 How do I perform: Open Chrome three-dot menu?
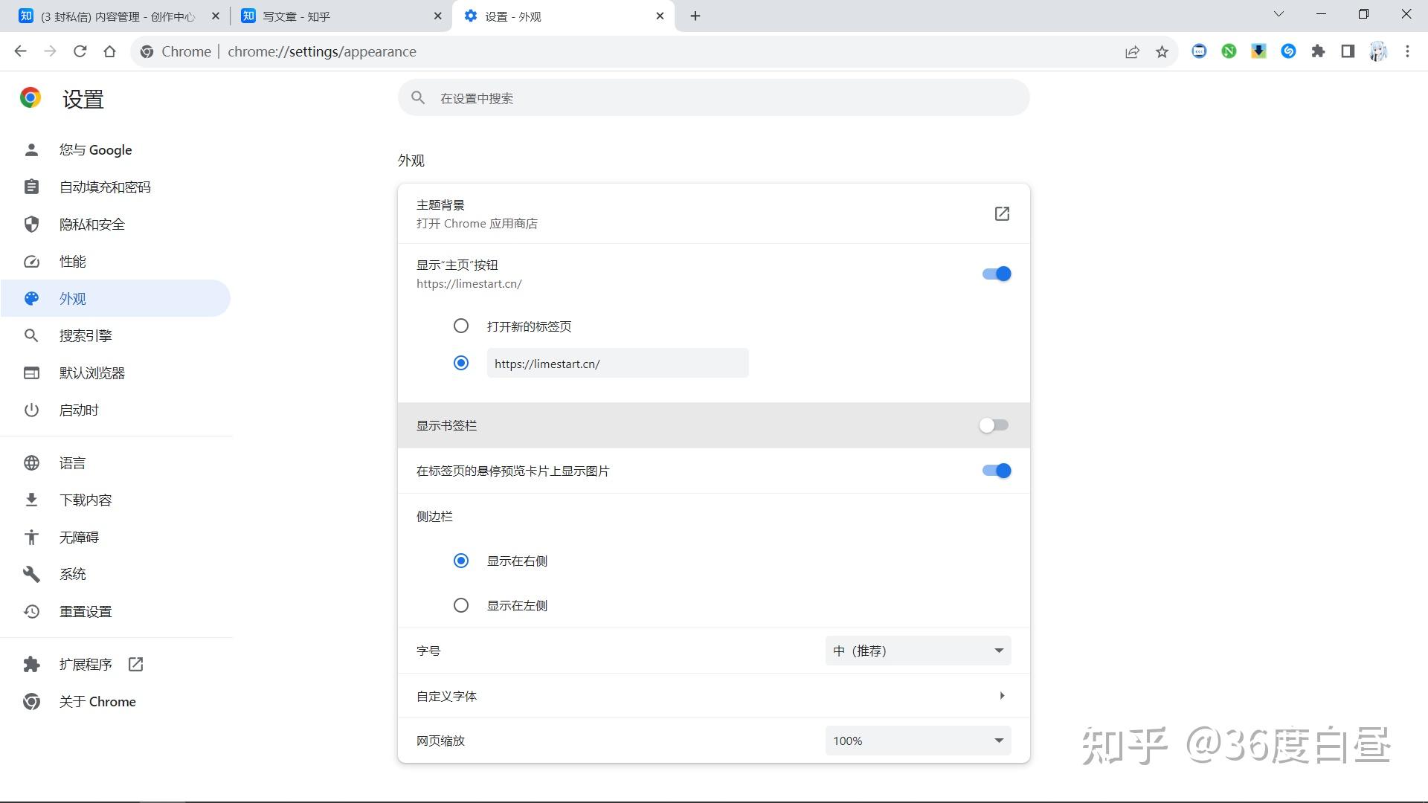1407,51
